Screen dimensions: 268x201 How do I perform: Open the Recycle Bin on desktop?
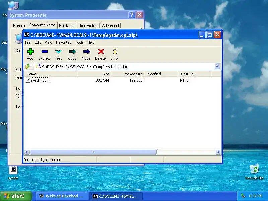(x=254, y=172)
